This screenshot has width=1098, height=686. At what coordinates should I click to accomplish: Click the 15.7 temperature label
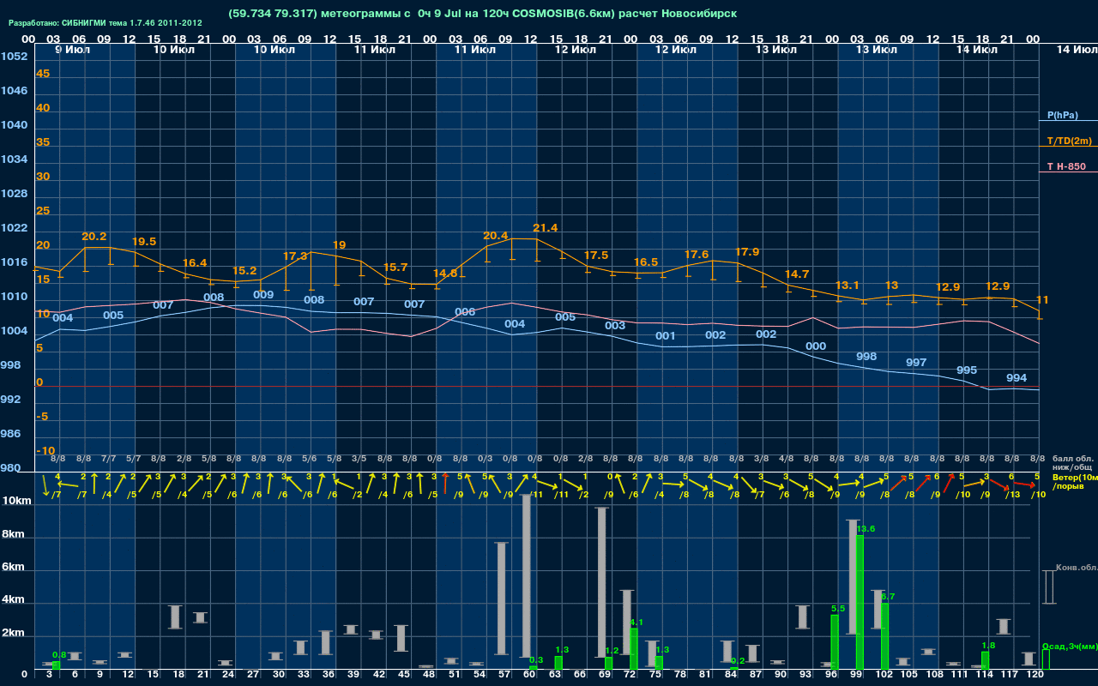395,268
